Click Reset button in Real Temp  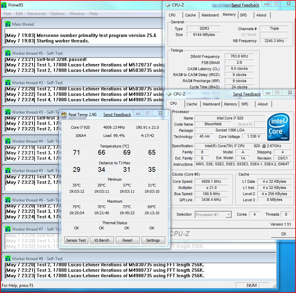pos(127,240)
